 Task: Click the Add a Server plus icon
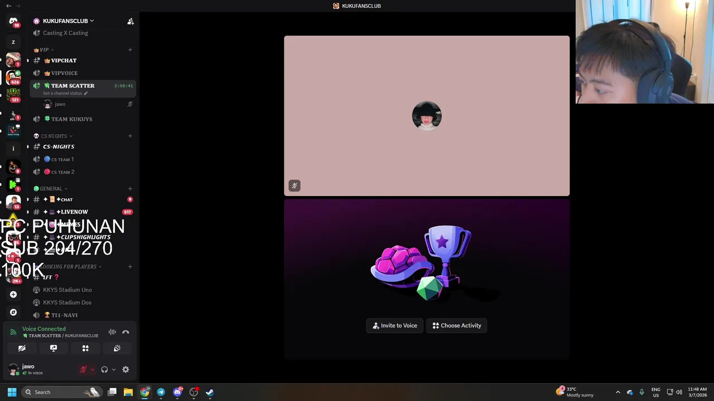[13, 295]
